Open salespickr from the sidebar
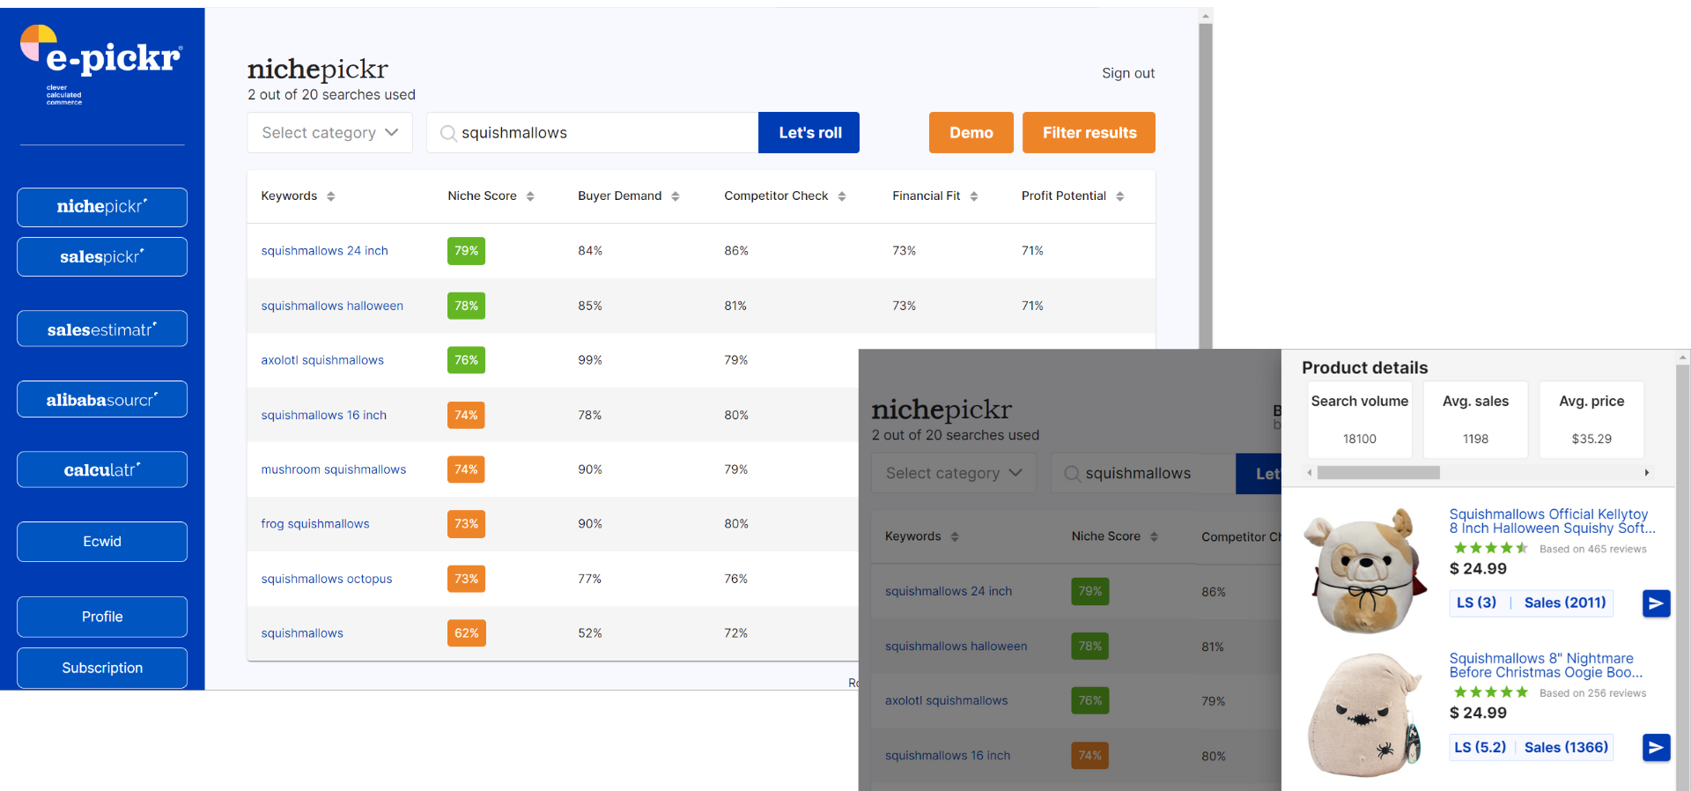Viewport: 1691px width, 791px height. [102, 257]
